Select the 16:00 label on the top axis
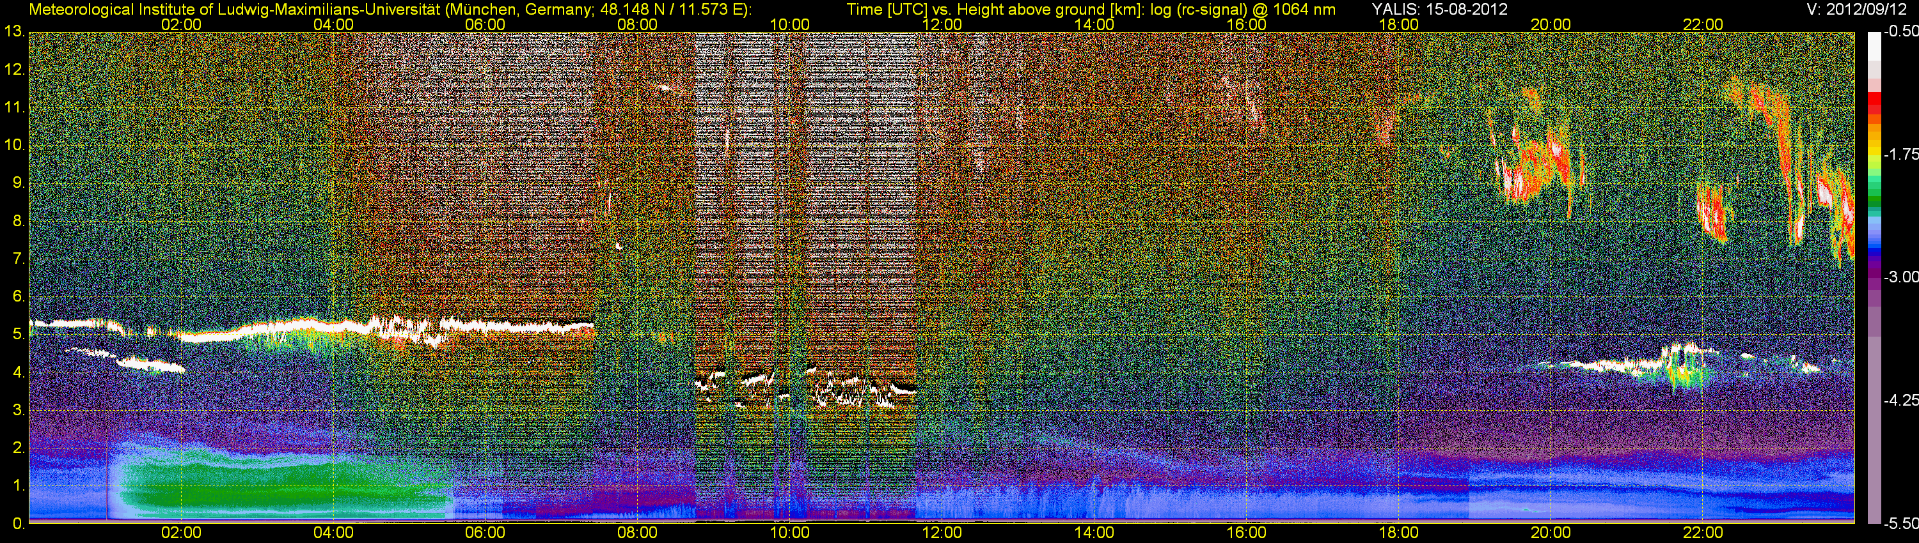Image resolution: width=1919 pixels, height=543 pixels. (1245, 24)
